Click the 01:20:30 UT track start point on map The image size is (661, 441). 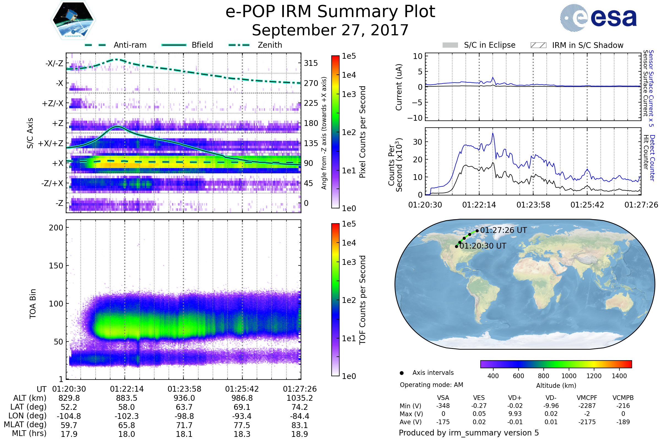pyautogui.click(x=456, y=246)
